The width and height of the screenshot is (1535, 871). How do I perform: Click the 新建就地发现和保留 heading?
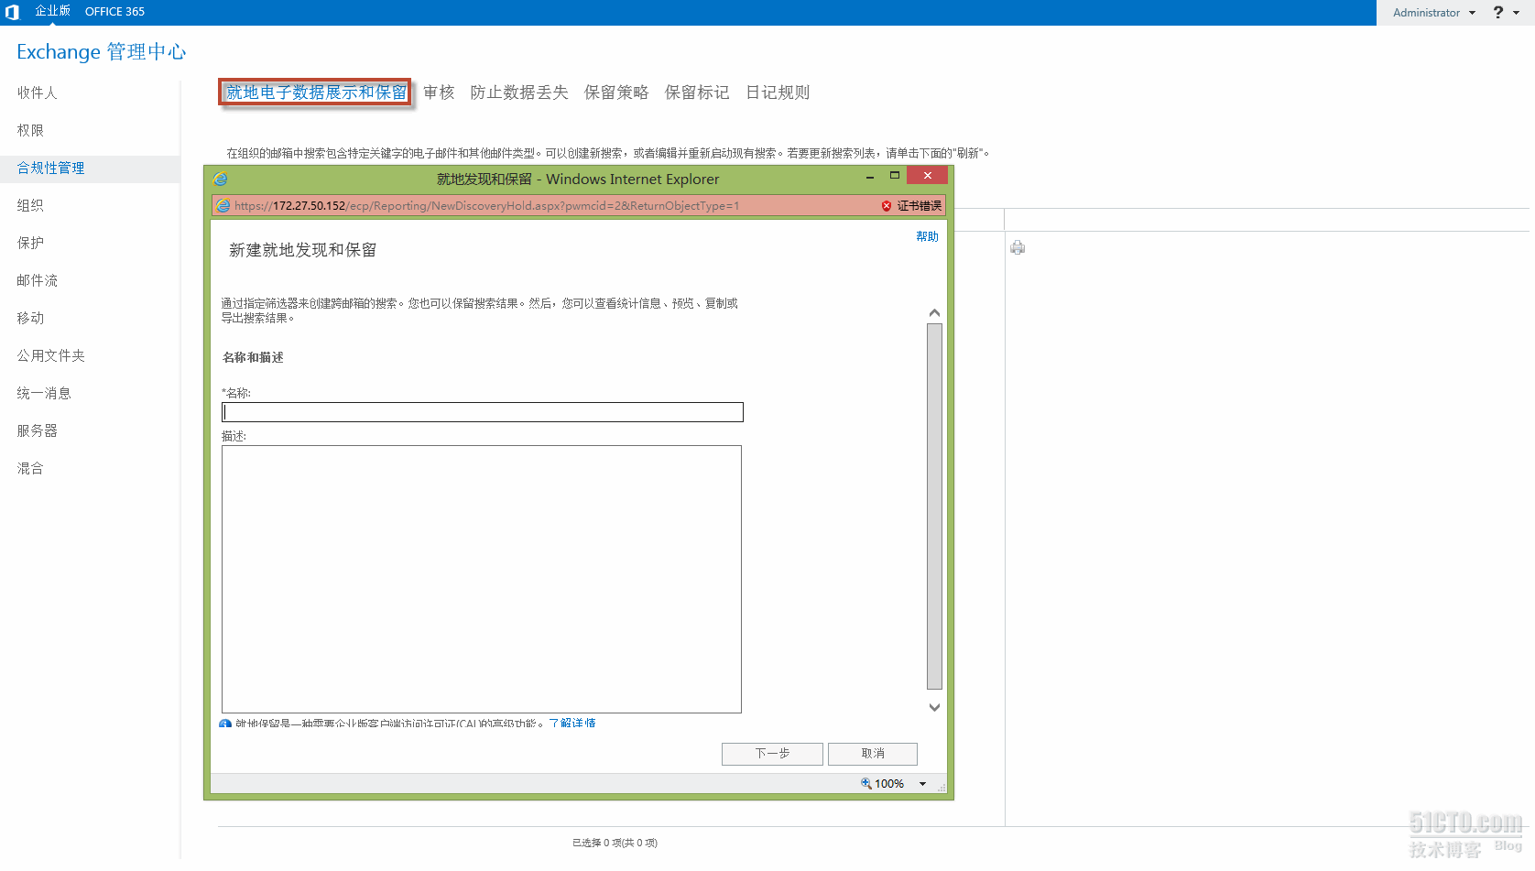click(x=302, y=250)
